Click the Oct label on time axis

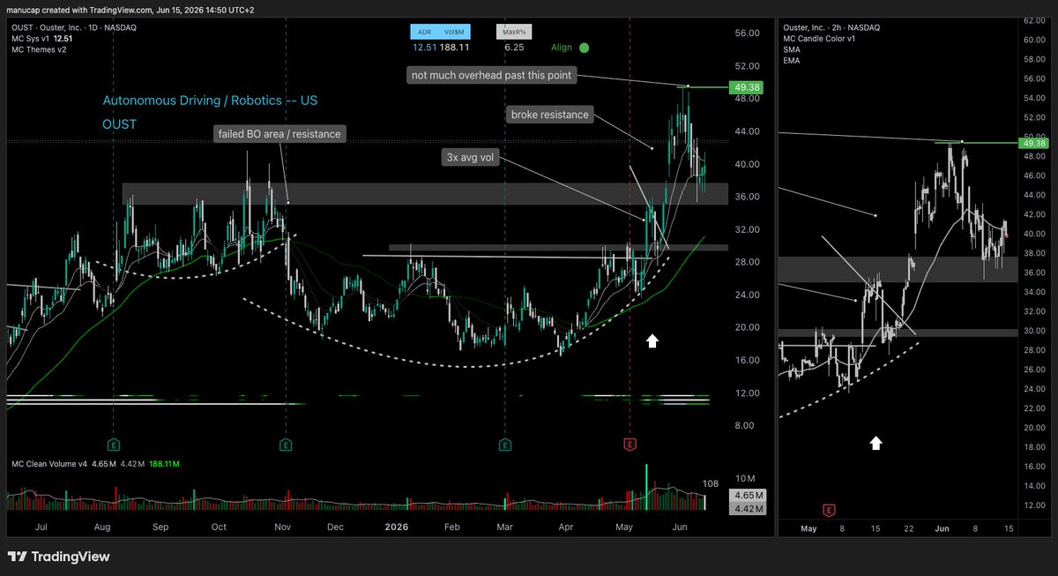tap(218, 527)
